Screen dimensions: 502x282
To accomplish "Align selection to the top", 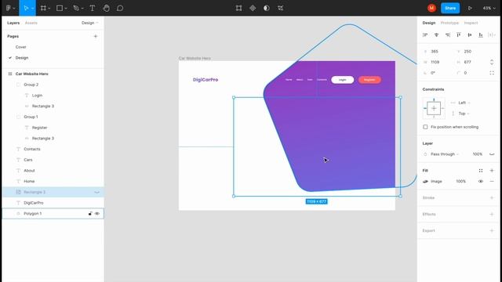I will tap(458, 34).
